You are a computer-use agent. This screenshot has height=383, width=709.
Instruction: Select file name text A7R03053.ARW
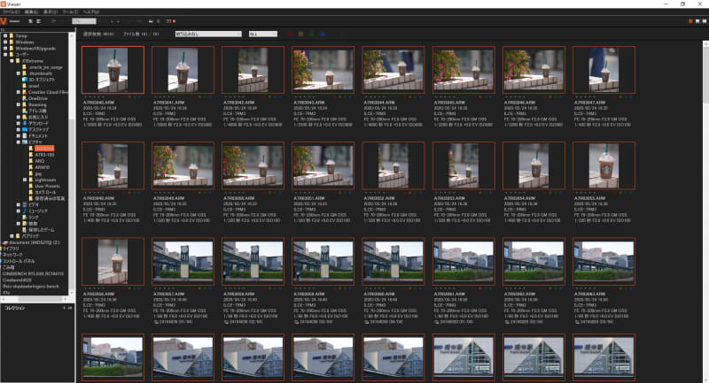coord(450,198)
